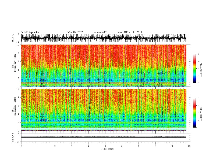Click the flat ch.3 voltage trace
The image size is (213, 164).
104,137
